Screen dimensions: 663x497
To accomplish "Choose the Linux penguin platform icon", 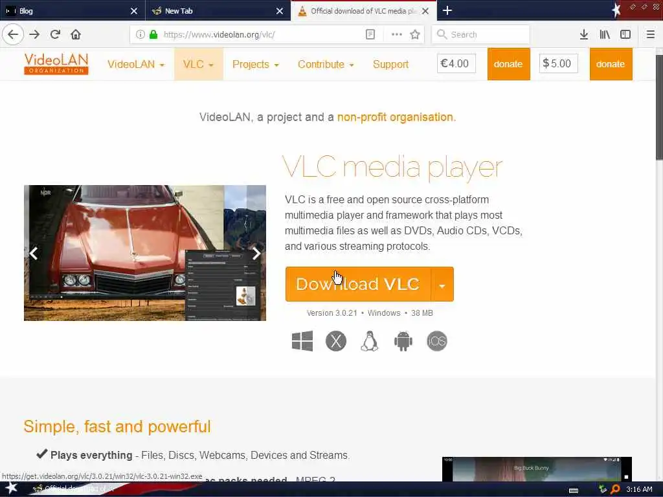I will (x=369, y=340).
